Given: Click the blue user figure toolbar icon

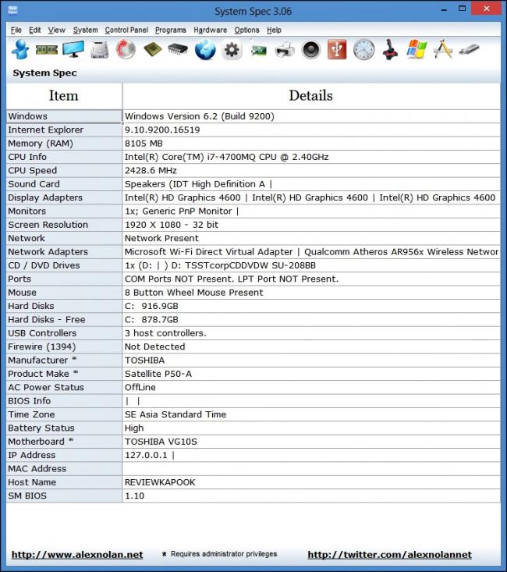Looking at the screenshot, I should point(20,49).
